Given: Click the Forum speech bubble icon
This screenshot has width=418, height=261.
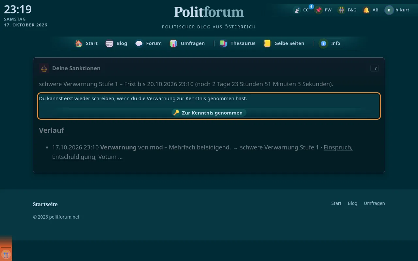Looking at the screenshot, I should click(x=139, y=43).
